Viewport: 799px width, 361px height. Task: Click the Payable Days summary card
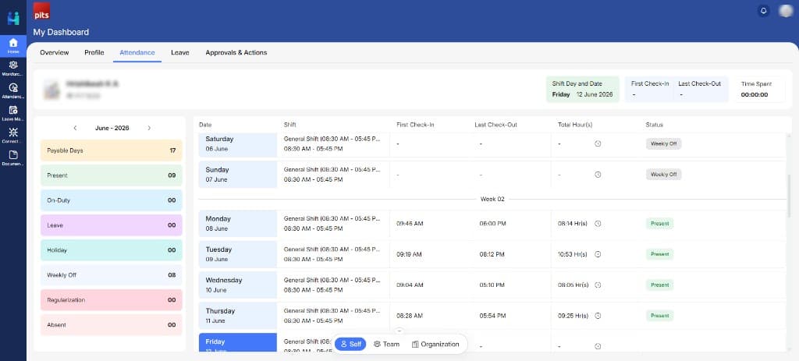(111, 150)
